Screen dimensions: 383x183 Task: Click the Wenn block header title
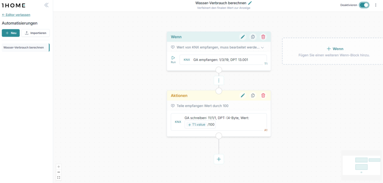176,37
